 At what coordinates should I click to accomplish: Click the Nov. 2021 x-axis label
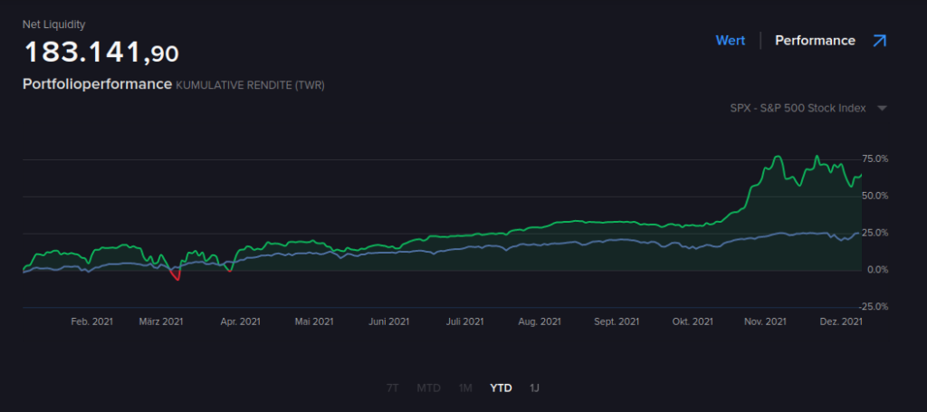click(x=764, y=321)
